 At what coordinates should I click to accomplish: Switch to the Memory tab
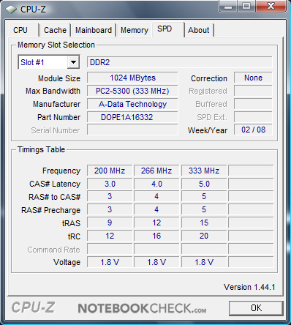(x=135, y=30)
